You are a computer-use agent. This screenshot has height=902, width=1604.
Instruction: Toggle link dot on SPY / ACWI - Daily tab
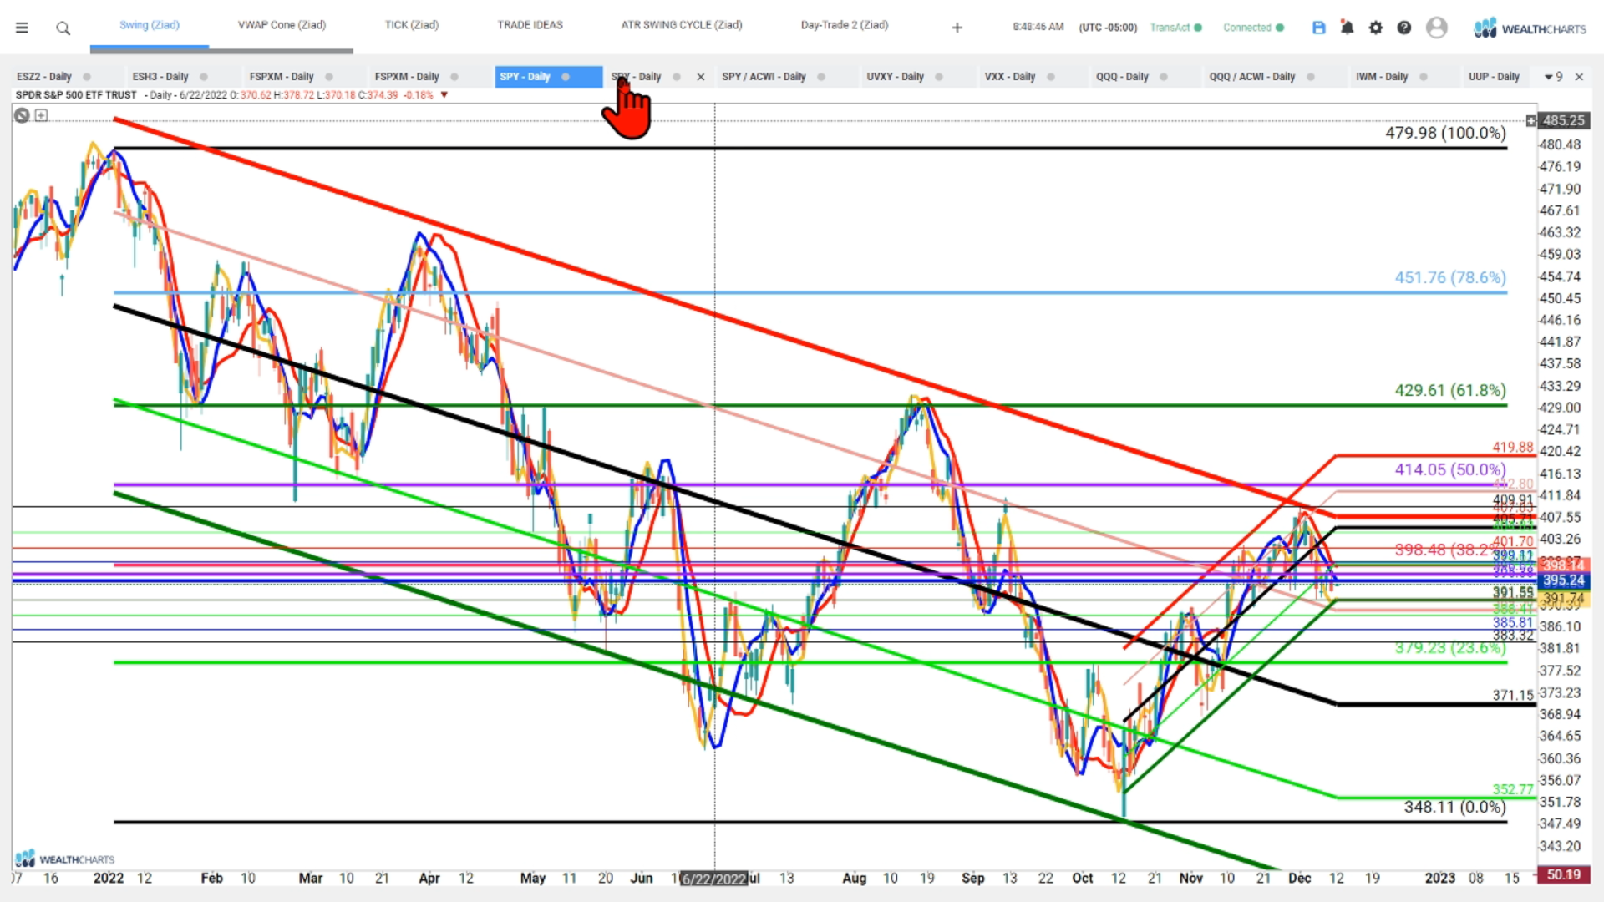821,77
